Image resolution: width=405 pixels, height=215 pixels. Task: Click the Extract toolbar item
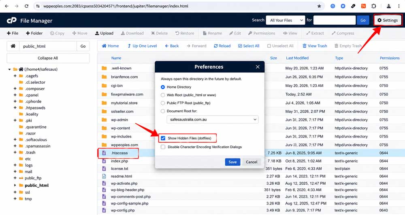tap(315, 33)
